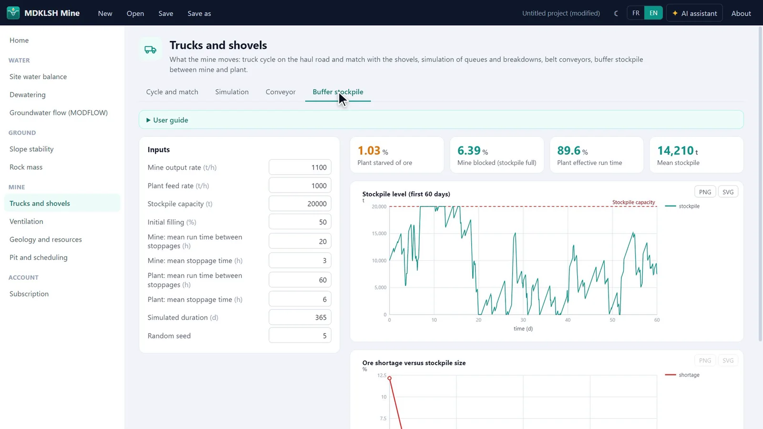The image size is (763, 429).
Task: Open Ventilation page
Action: pyautogui.click(x=62, y=221)
